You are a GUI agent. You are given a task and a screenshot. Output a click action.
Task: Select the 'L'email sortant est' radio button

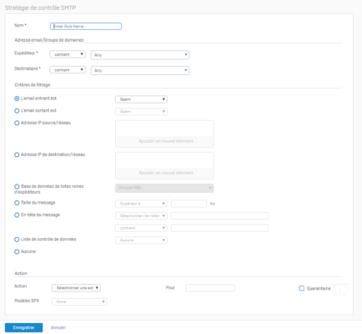pyautogui.click(x=17, y=111)
